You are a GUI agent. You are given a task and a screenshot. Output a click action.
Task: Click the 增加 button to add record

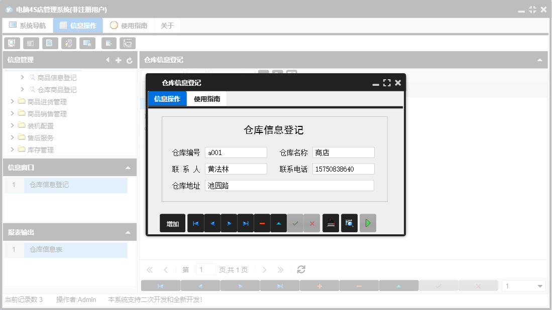(172, 223)
